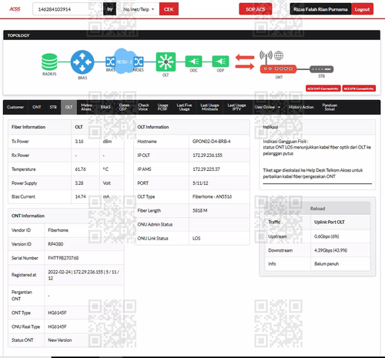Expand the User Online dropdown tab
385x358 pixels.
pyautogui.click(x=267, y=107)
